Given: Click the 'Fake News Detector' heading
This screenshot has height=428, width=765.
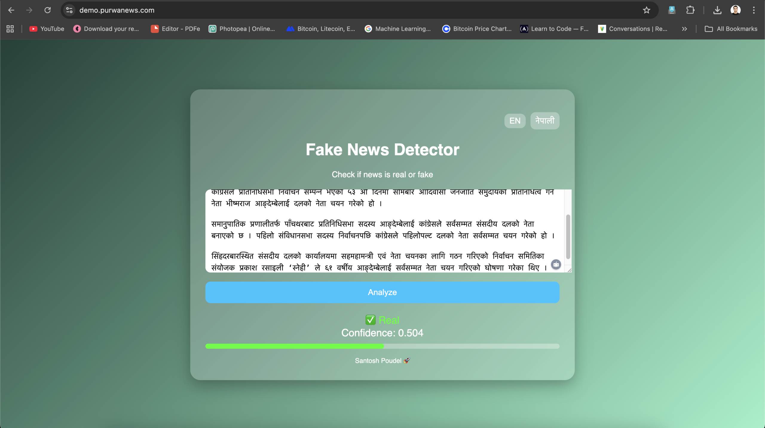Looking at the screenshot, I should pos(382,149).
